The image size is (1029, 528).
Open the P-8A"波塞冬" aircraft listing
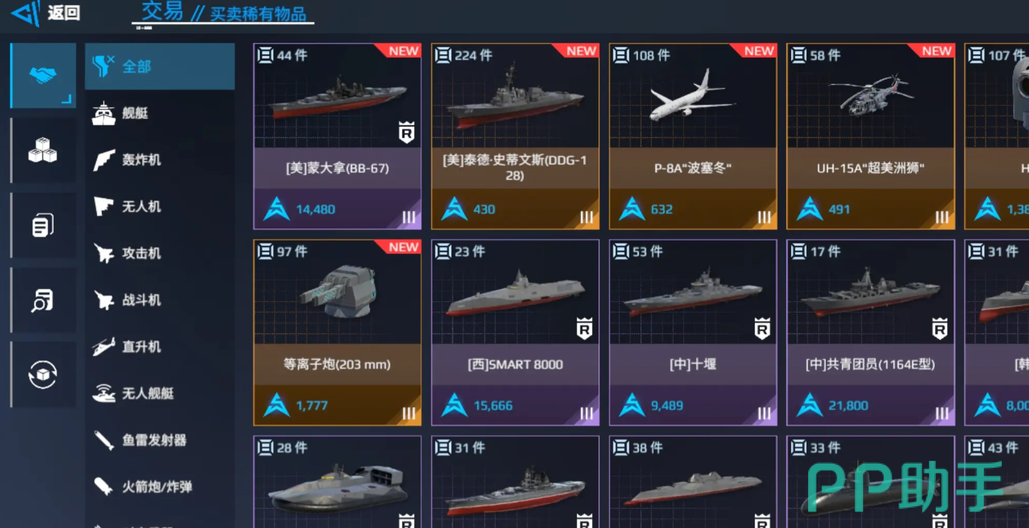tap(693, 136)
